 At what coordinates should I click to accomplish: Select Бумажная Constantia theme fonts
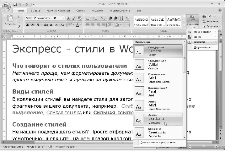coord(158,132)
